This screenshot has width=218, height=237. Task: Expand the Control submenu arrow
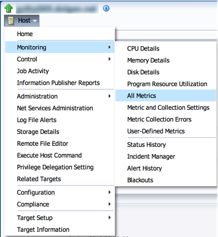(x=109, y=59)
